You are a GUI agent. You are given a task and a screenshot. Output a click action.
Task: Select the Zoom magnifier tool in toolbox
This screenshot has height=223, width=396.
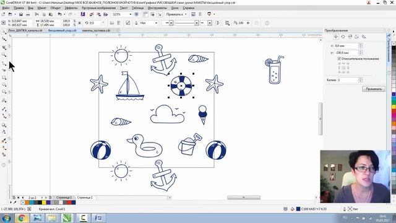(x=4, y=55)
